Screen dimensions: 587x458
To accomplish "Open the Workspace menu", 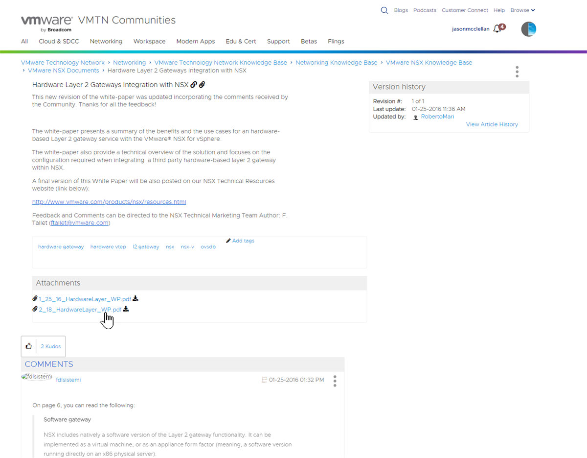I will [x=150, y=42].
